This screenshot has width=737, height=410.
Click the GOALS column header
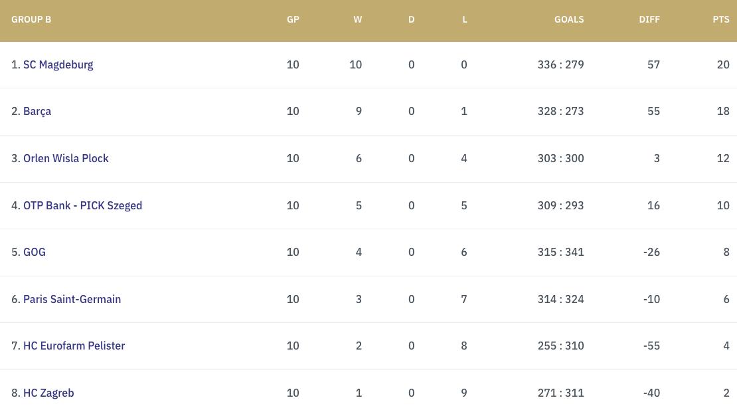[x=569, y=19]
